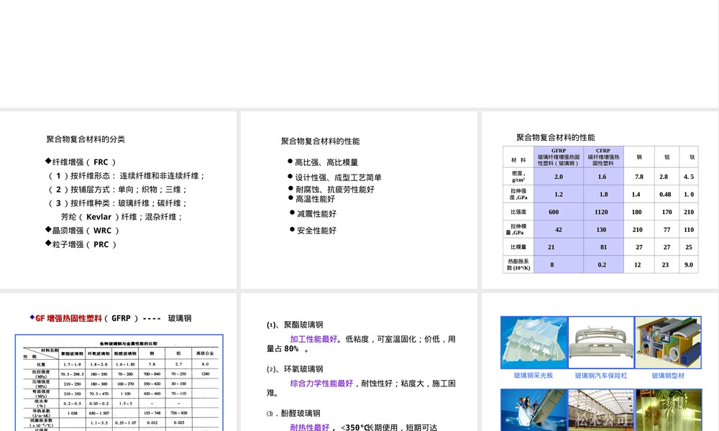The image size is (719, 431).
Task: Click the caption 玻璃钢汽车保险杠
Action: coord(601,376)
